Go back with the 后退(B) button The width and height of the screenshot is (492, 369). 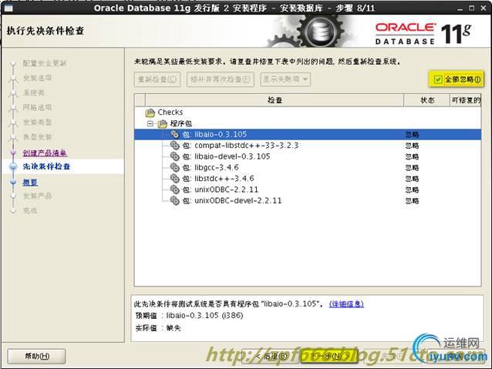(x=271, y=357)
